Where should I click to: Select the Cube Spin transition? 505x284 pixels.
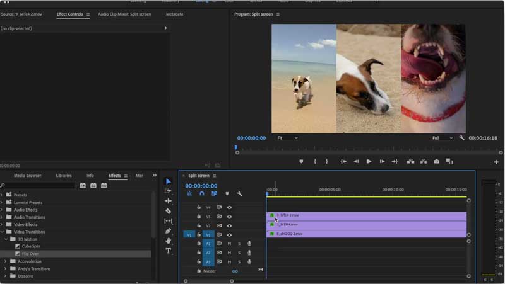pyautogui.click(x=31, y=246)
